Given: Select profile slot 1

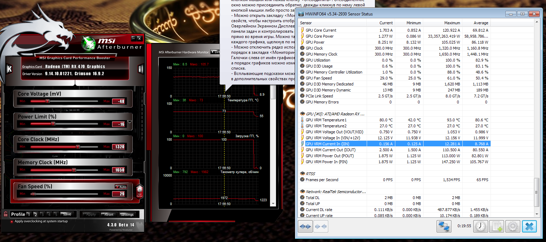Looking at the screenshot, I should 29,214.
